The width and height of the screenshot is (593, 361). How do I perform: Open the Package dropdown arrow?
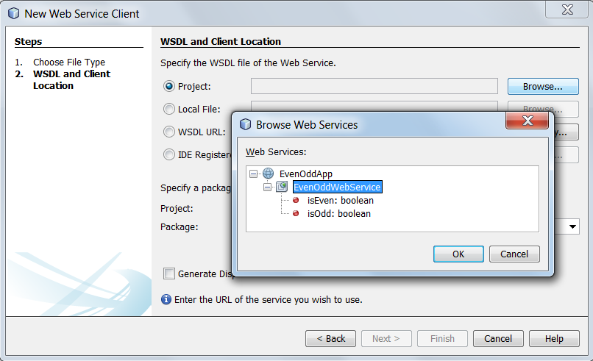[x=572, y=226]
